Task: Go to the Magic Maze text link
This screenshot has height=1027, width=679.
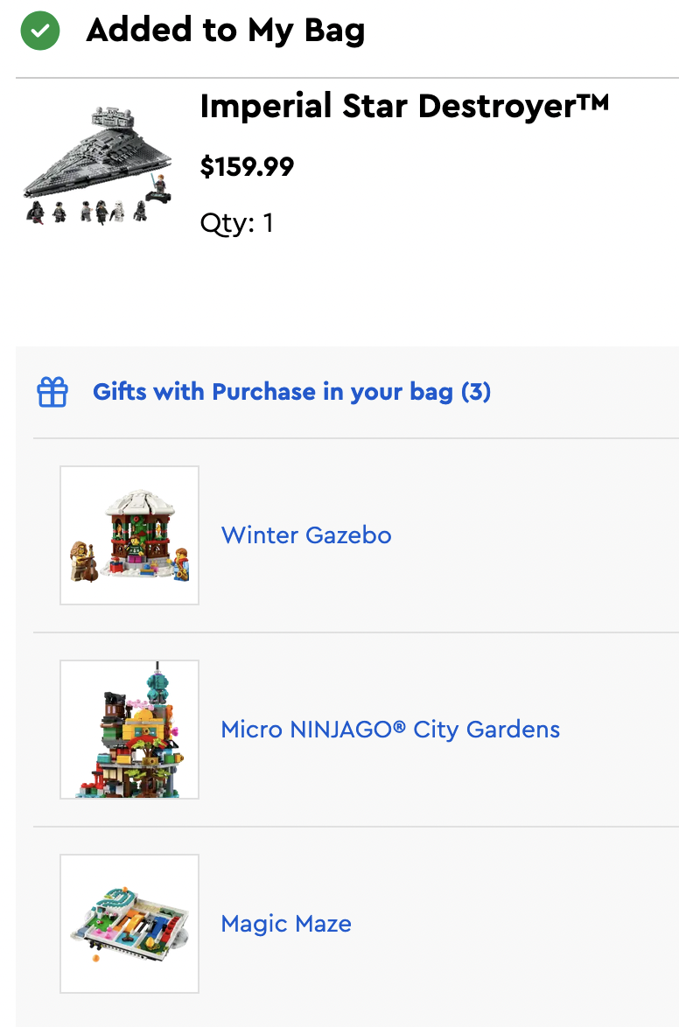Action: [286, 924]
